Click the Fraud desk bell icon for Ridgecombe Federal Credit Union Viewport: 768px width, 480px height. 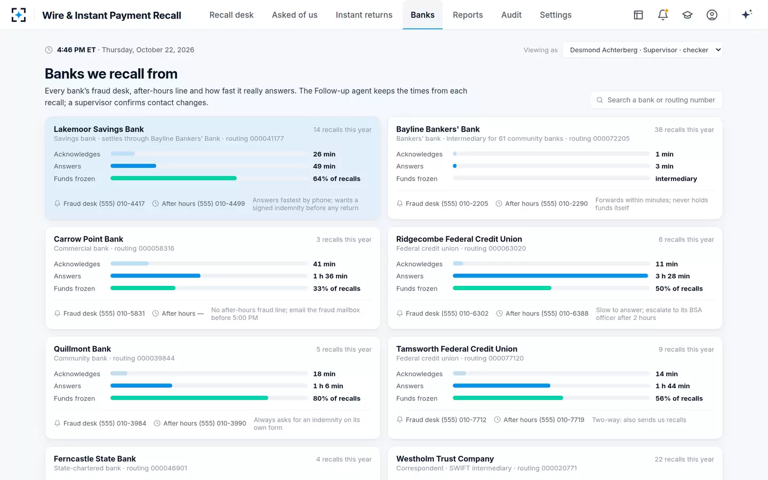[x=399, y=314]
